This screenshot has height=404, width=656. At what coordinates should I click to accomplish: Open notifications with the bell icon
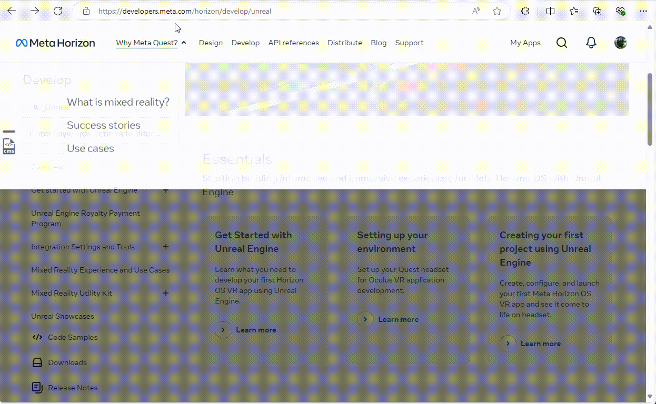tap(591, 43)
